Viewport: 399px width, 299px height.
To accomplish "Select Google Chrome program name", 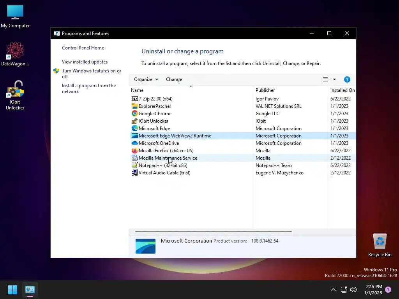I will click(155, 113).
